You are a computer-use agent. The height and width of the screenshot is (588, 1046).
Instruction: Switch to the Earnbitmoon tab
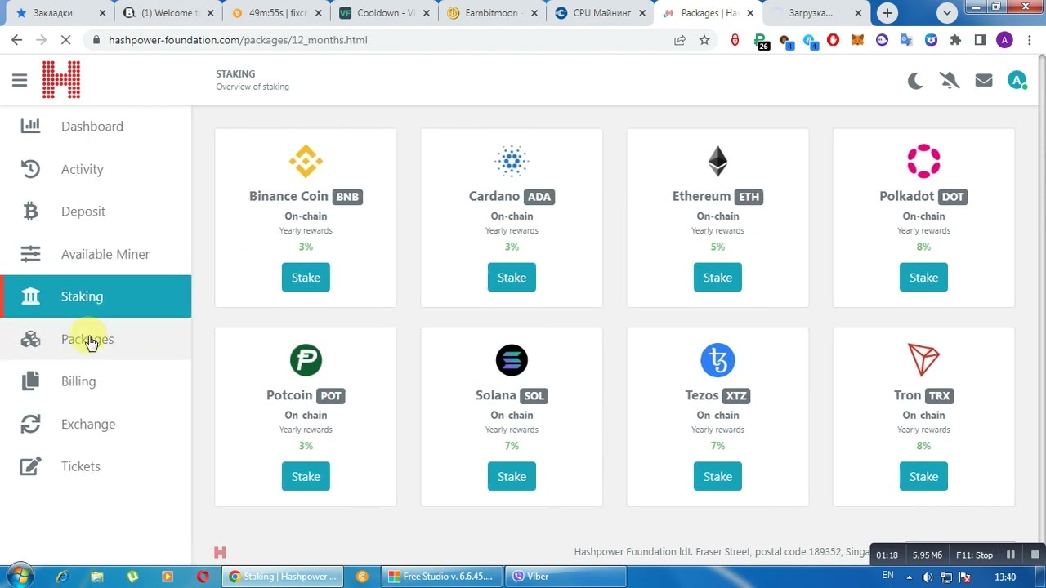coord(490,13)
